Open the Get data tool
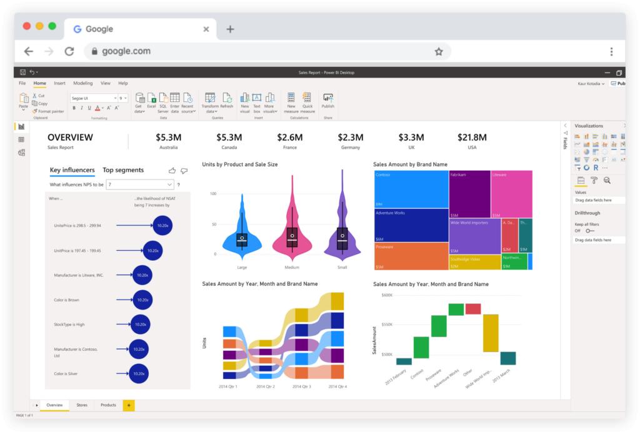Screen dimensions: 640x434 [139, 103]
